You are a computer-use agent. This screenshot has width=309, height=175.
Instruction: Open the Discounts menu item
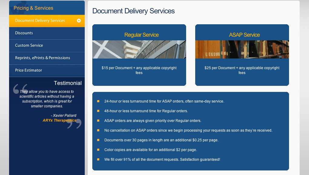coord(47,33)
